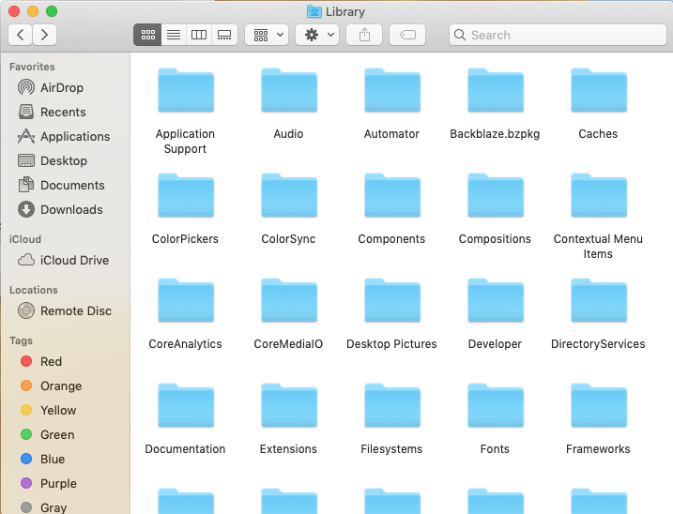Click the Edit Tags toolbar icon
Image resolution: width=673 pixels, height=514 pixels.
click(407, 35)
